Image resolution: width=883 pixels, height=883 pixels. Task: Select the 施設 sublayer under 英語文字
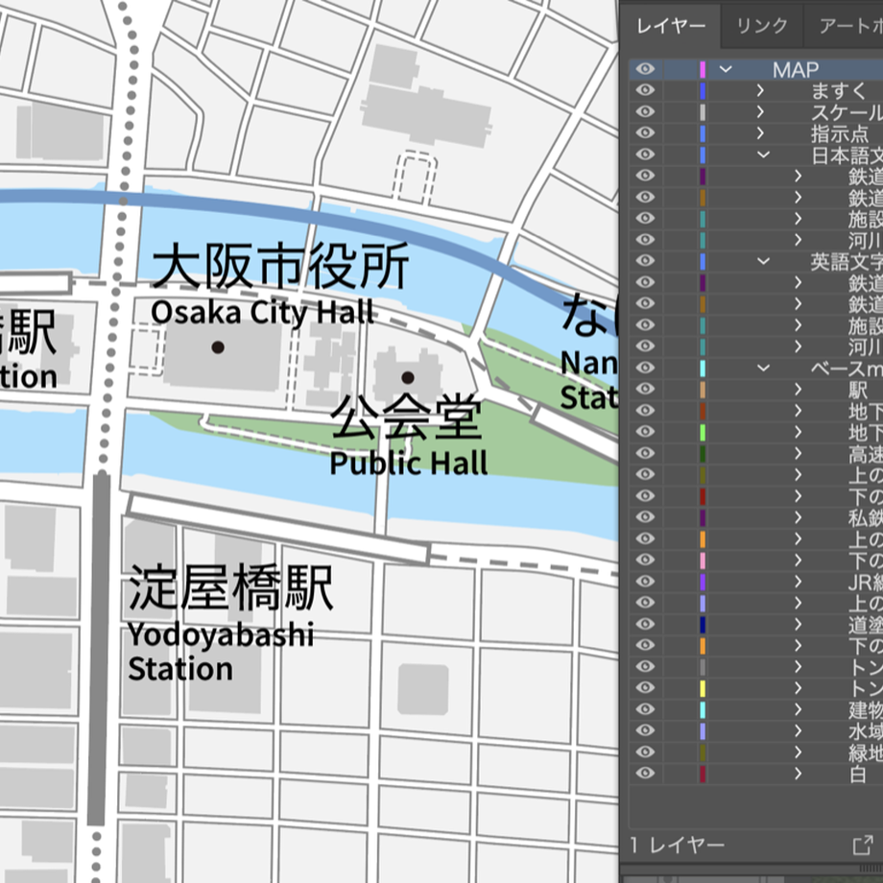coord(866,325)
